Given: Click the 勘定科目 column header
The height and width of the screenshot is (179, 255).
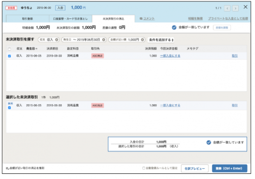Looking at the screenshot, I should [x=73, y=49].
